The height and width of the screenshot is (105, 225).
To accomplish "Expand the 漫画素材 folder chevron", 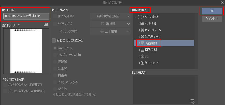I will click(x=139, y=43).
